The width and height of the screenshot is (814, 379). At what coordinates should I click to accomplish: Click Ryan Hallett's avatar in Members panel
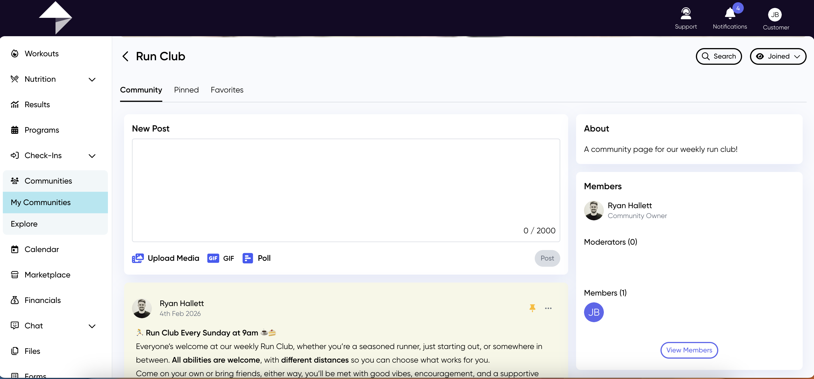[x=593, y=210]
